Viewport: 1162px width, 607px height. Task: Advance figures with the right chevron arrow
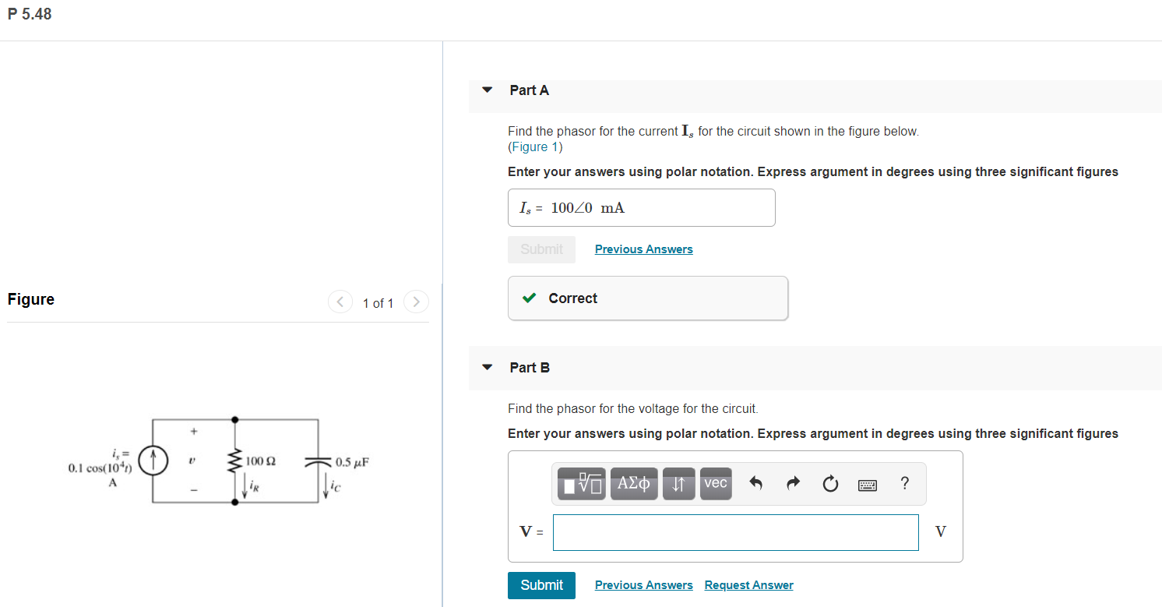417,302
